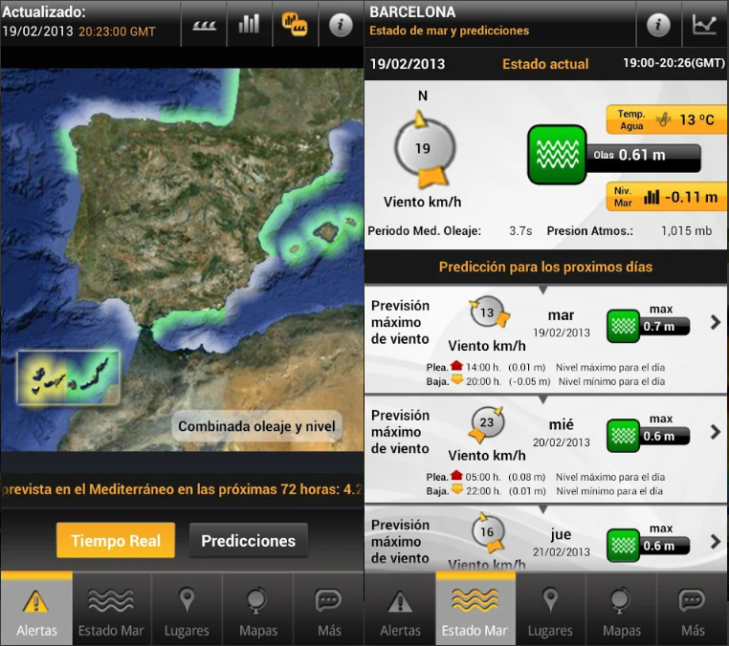Expand forecast for mar 19/02/2013 via chevron
This screenshot has height=646, width=729.
pyautogui.click(x=716, y=322)
